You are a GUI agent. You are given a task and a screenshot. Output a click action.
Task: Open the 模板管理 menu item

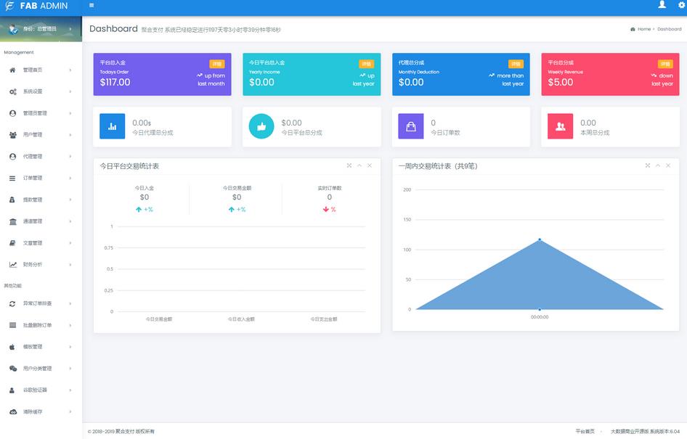pyautogui.click(x=41, y=347)
